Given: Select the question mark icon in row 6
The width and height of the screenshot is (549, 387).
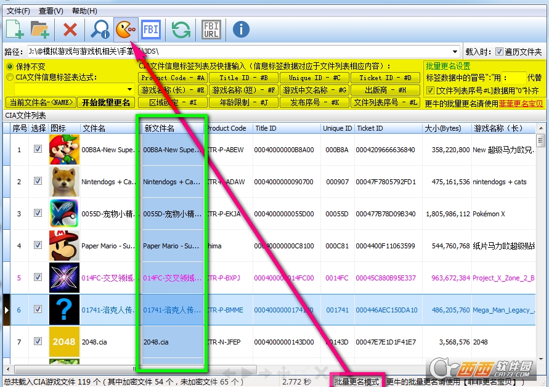Looking at the screenshot, I should [65, 309].
